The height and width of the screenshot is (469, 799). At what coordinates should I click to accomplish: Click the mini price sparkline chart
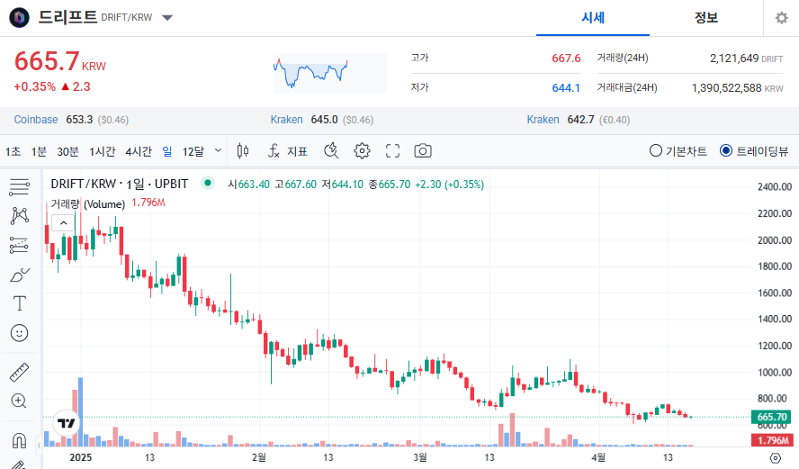(x=329, y=74)
